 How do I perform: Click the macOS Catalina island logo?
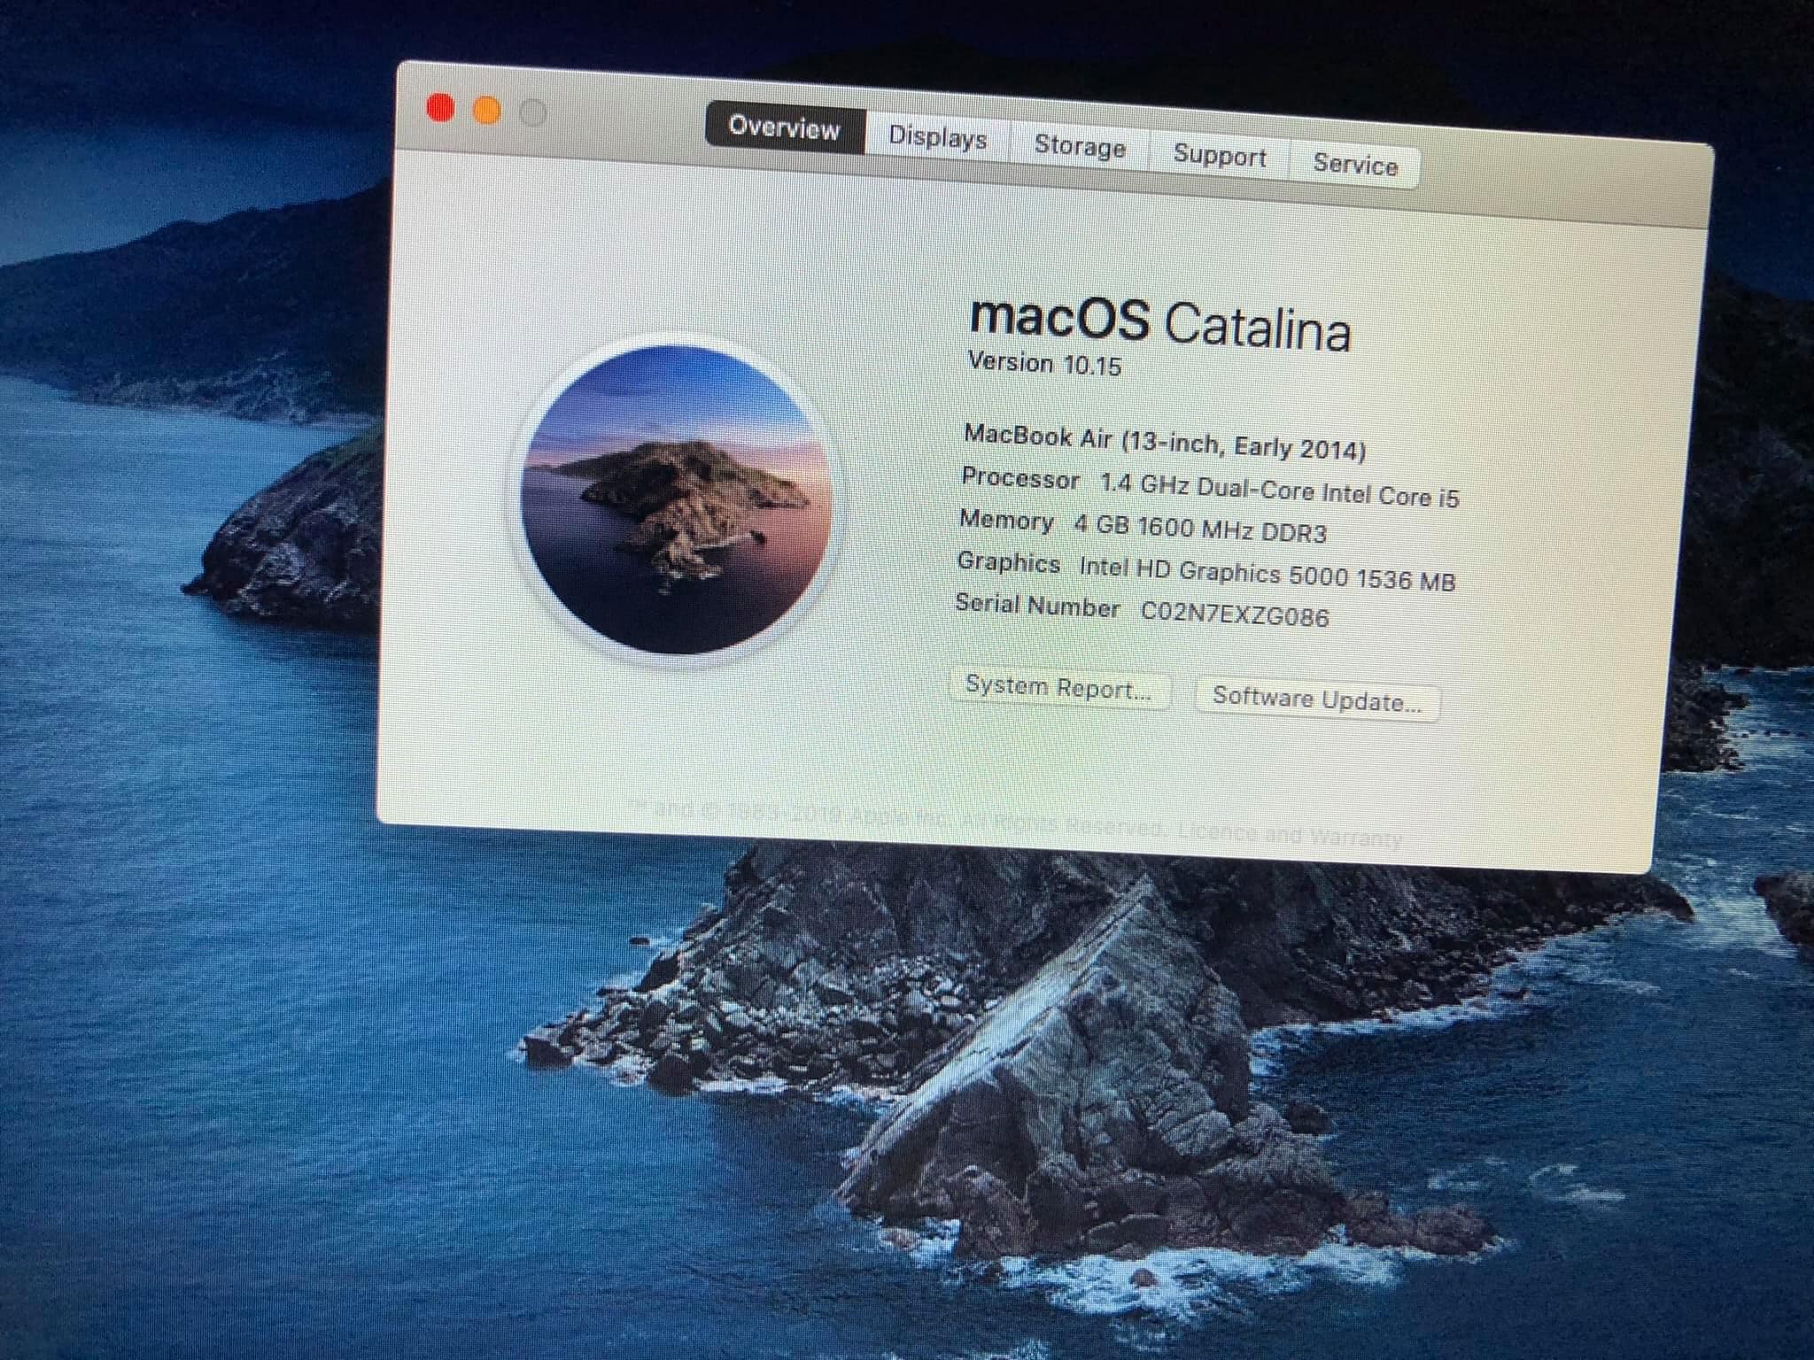(x=678, y=499)
